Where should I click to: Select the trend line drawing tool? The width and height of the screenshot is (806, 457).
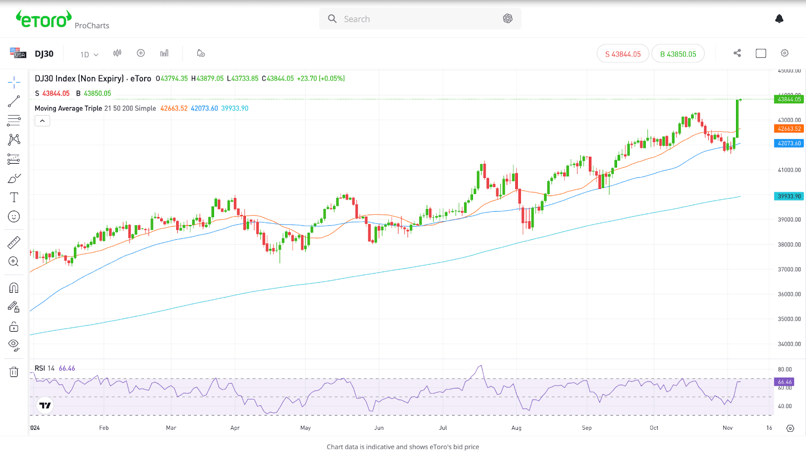pos(14,101)
